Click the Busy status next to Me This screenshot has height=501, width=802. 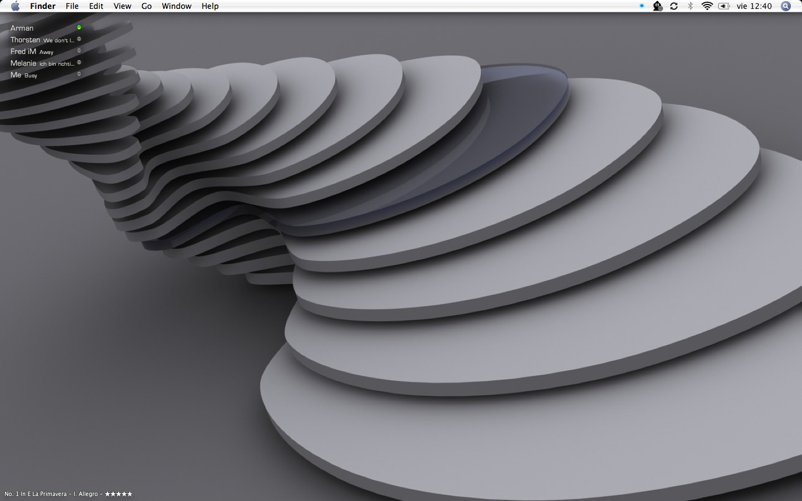coord(31,76)
